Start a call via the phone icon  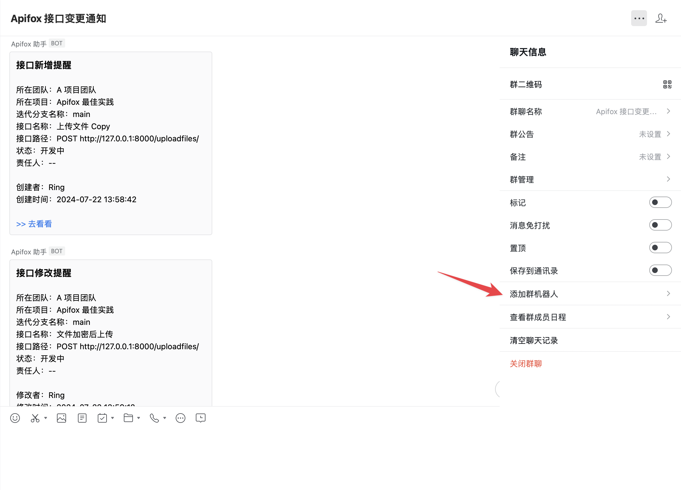click(154, 418)
